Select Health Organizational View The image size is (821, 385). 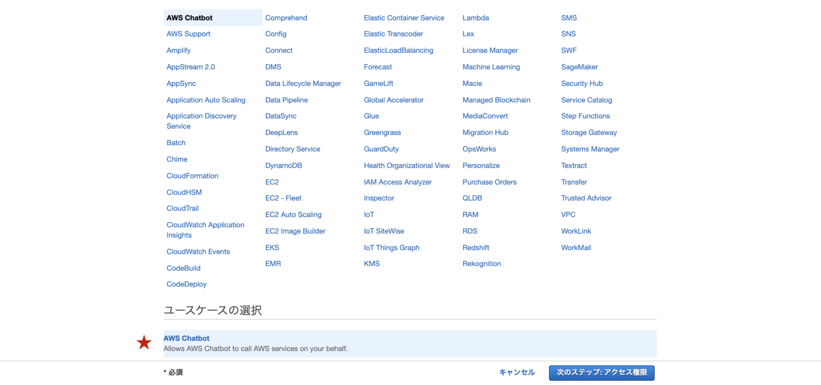(x=407, y=165)
